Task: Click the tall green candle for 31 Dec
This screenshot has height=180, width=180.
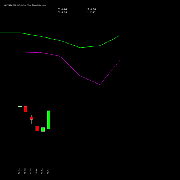Action: tap(49, 120)
